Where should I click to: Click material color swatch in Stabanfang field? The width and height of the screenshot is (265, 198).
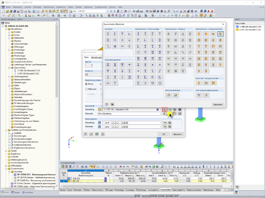point(158,110)
